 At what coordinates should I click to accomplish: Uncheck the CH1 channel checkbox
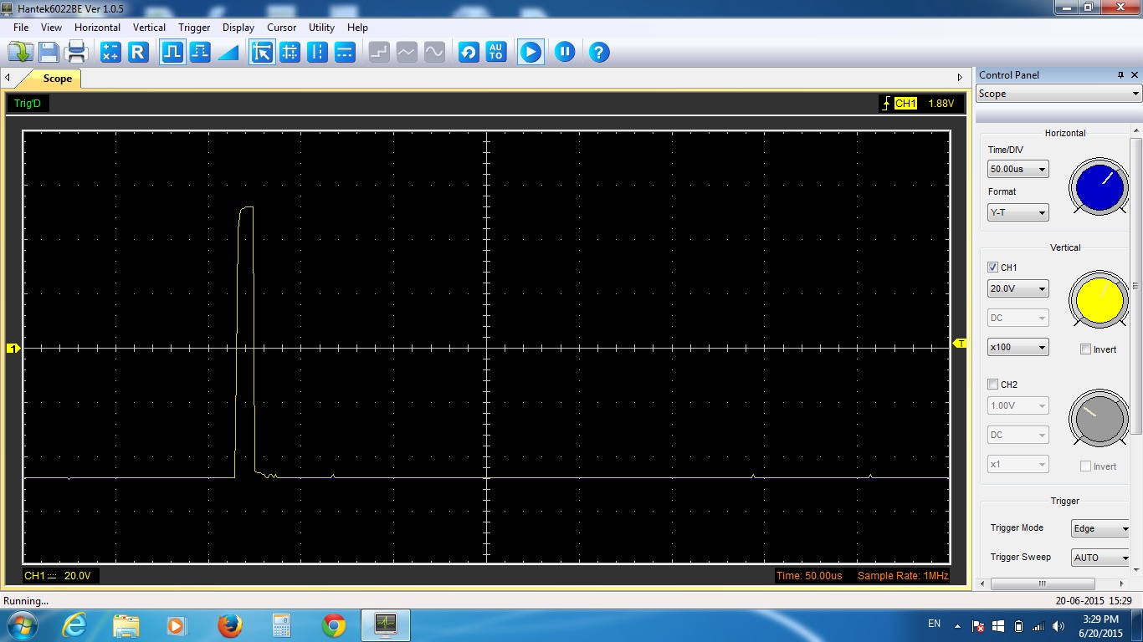click(993, 267)
